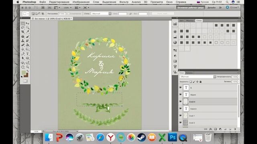Viewport: 257px width, 144px height.
Task: Launch Bridge from application bar
Action: (43, 8)
